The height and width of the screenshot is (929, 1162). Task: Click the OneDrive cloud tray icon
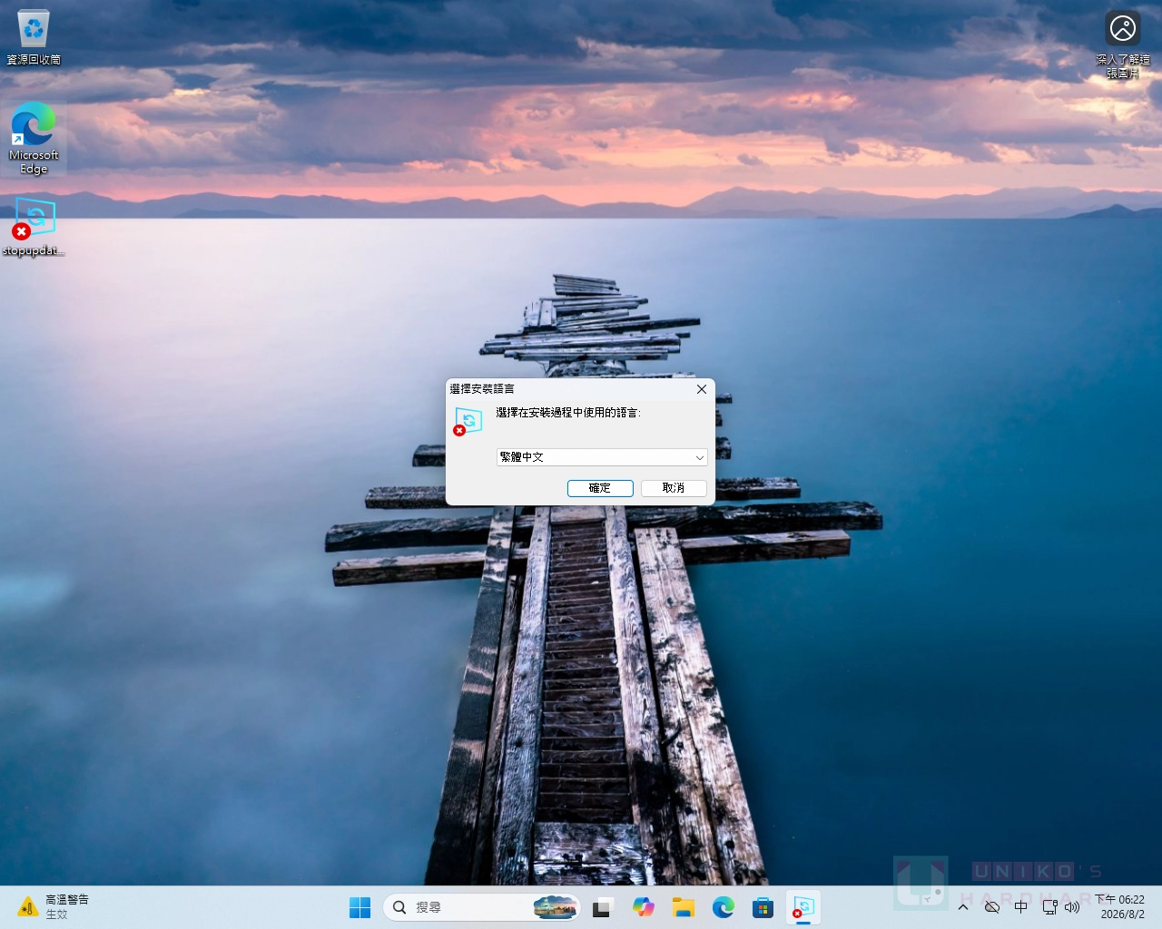pyautogui.click(x=992, y=907)
